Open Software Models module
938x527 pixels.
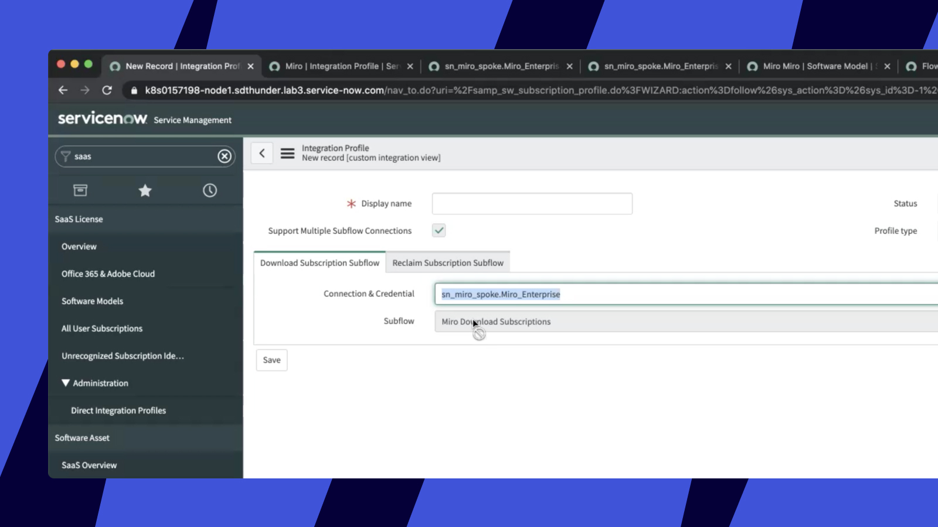coord(92,301)
